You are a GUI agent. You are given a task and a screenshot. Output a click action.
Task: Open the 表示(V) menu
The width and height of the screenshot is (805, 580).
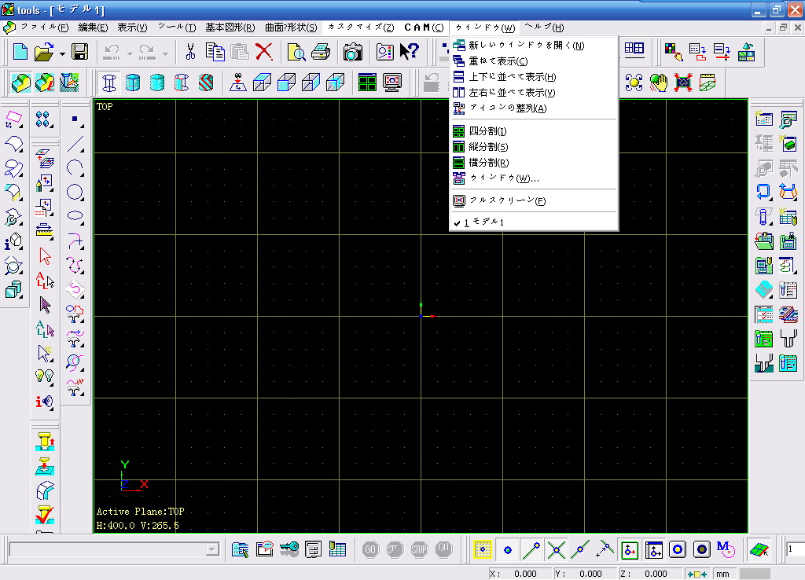pos(132,28)
